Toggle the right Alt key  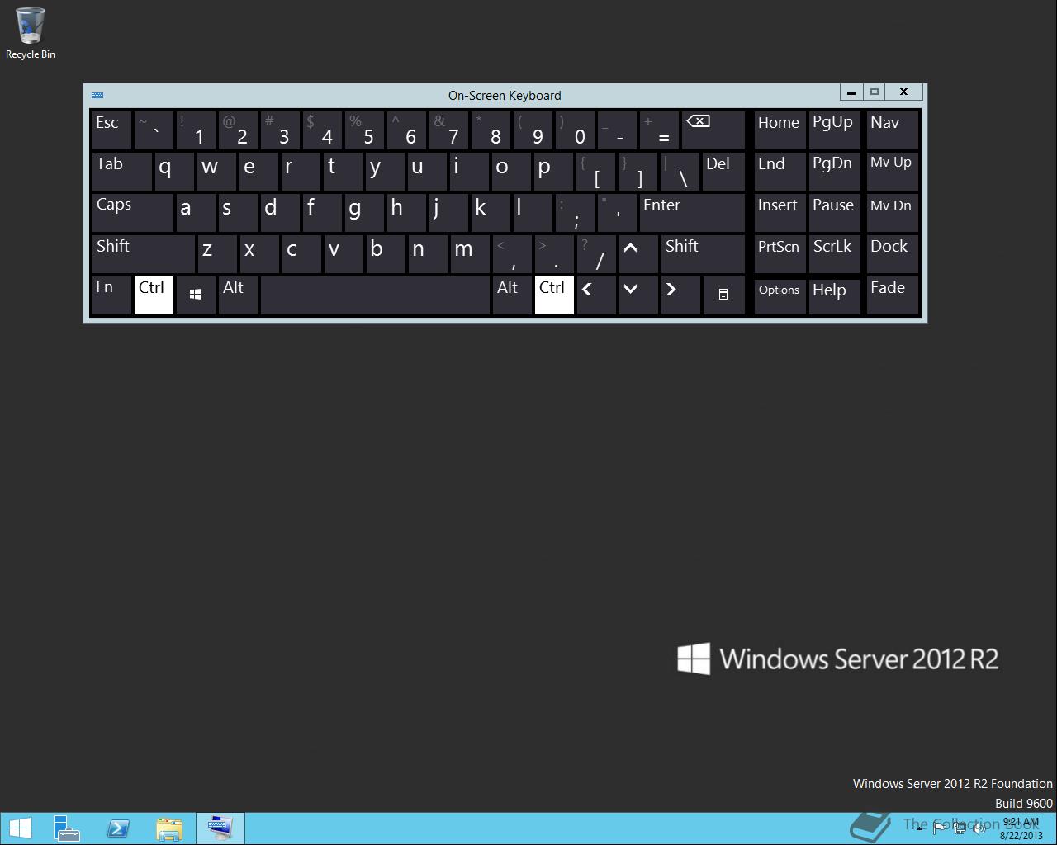click(512, 295)
